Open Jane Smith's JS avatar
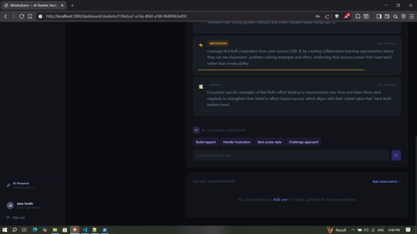The image size is (417, 234). (10, 205)
